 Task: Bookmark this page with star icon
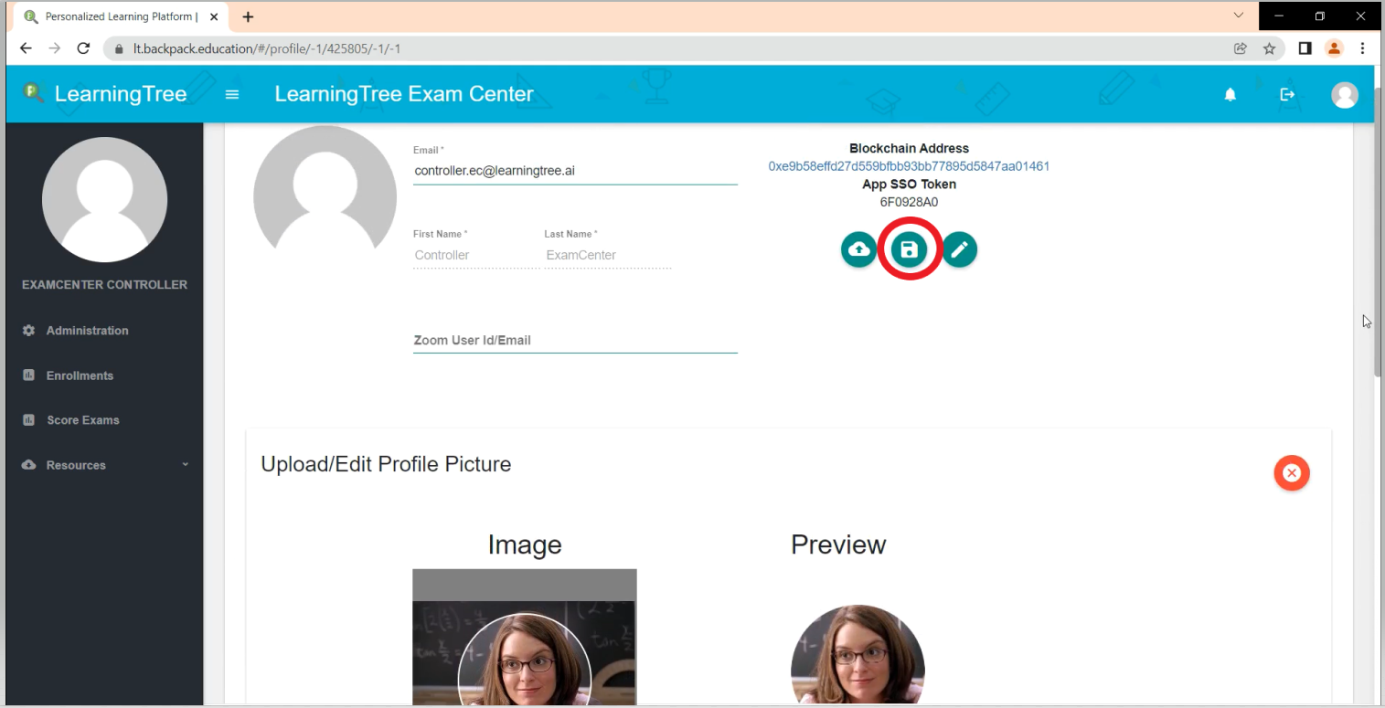pos(1269,48)
